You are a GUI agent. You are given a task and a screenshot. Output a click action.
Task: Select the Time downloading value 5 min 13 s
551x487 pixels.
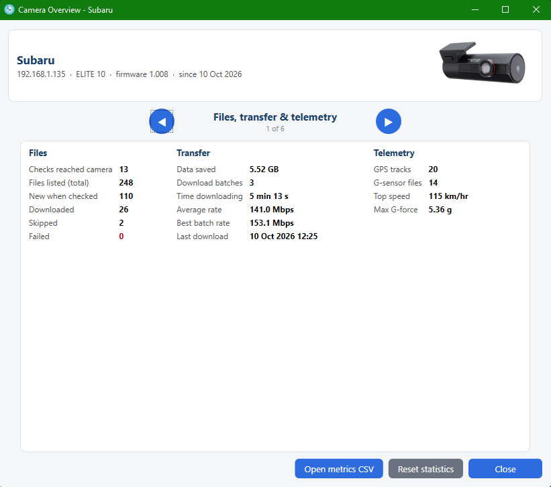tap(269, 196)
